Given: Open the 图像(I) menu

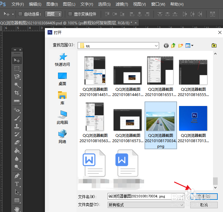Looking at the screenshot, I should pos(52,4).
